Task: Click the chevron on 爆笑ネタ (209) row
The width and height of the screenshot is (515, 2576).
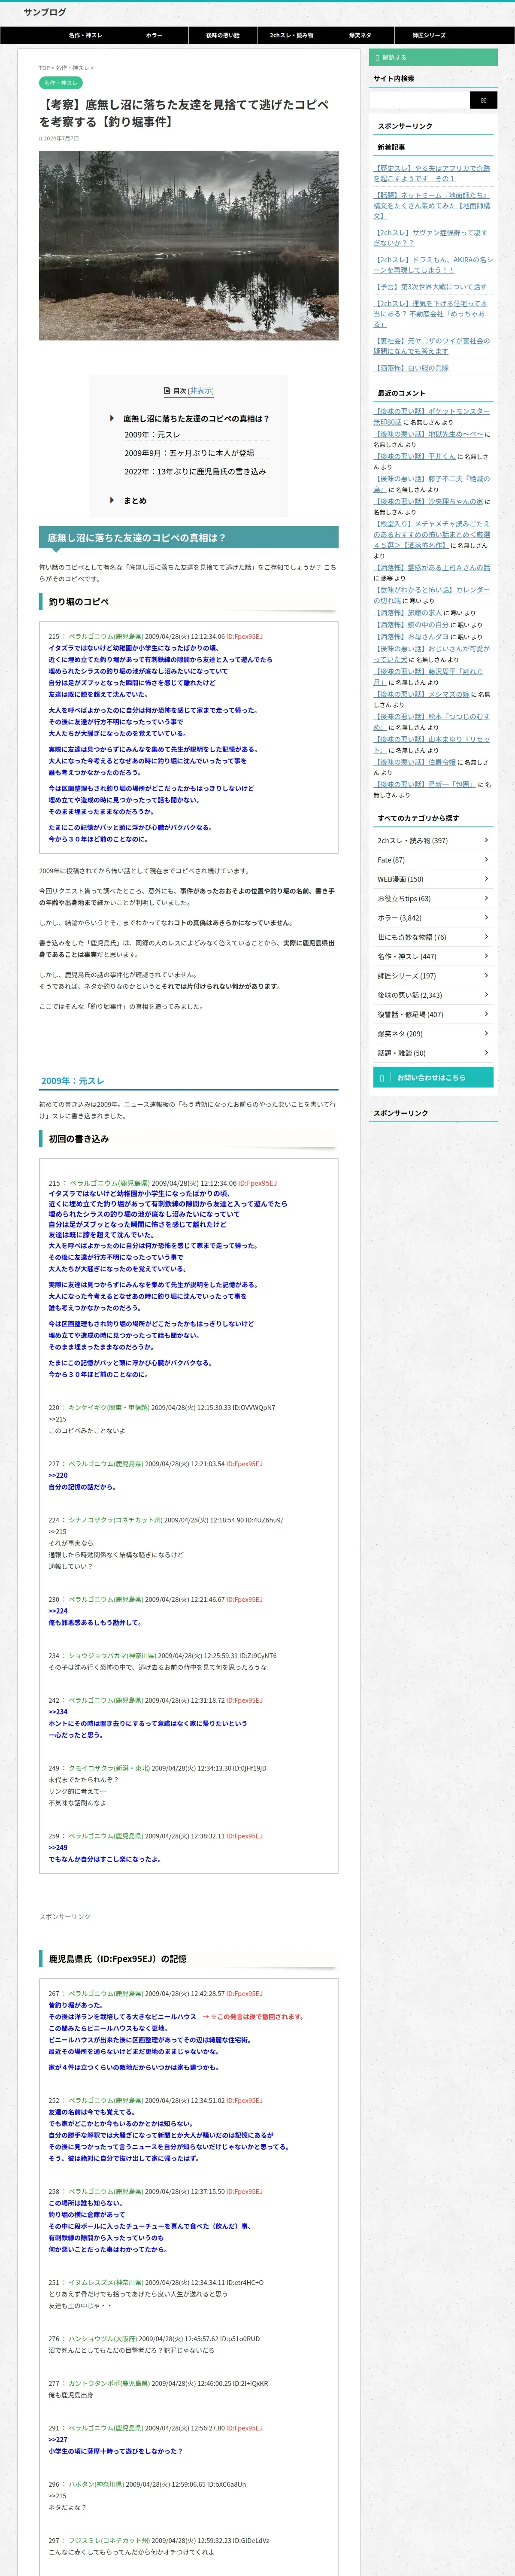Action: (487, 1033)
